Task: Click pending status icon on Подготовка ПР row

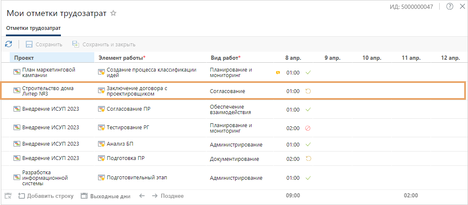Action: tap(308, 159)
